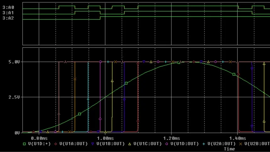
Task: Click the red diamond V(U1A:OUT) legend symbol
Action: tap(56, 144)
